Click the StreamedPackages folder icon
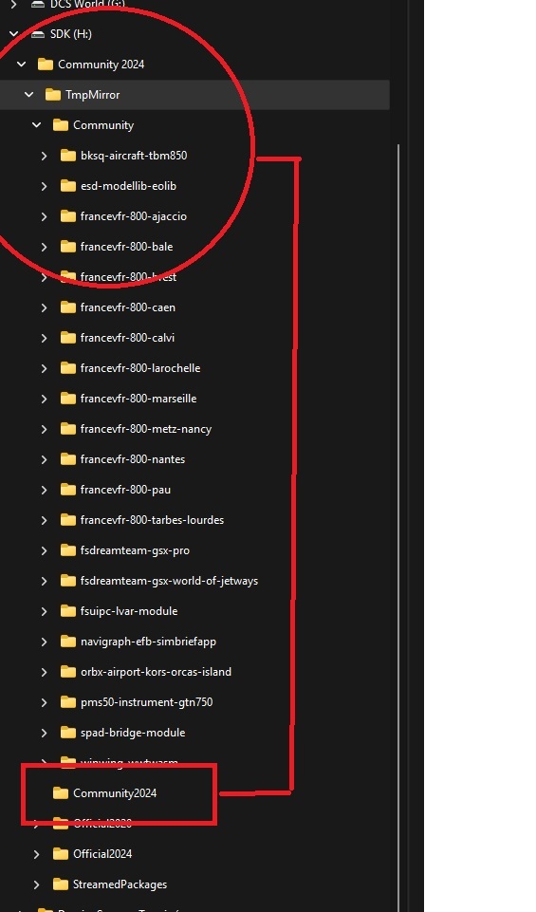 (61, 884)
